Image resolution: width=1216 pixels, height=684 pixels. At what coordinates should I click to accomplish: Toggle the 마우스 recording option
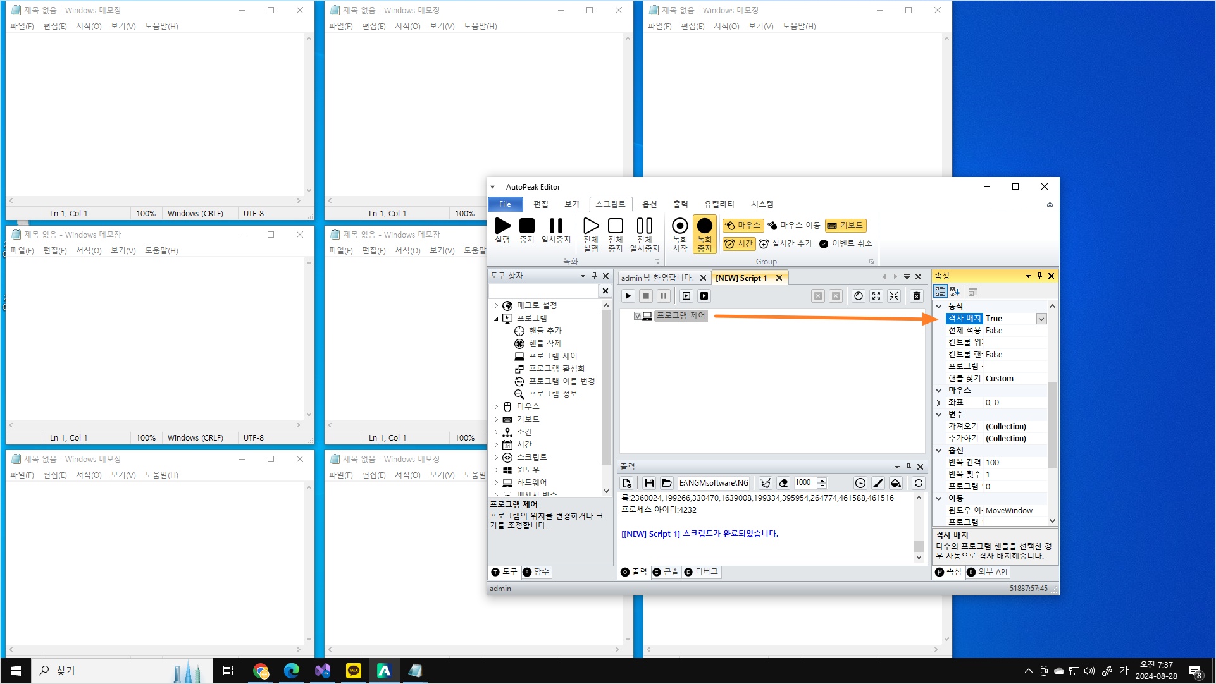[x=743, y=225]
